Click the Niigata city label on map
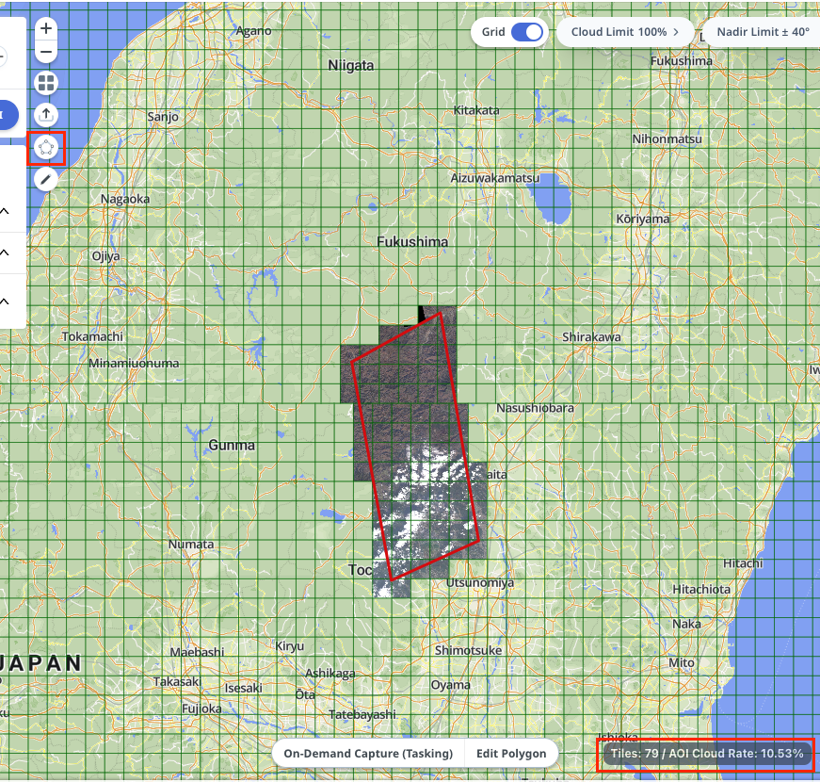Viewport: 820px width, 782px height. click(351, 66)
